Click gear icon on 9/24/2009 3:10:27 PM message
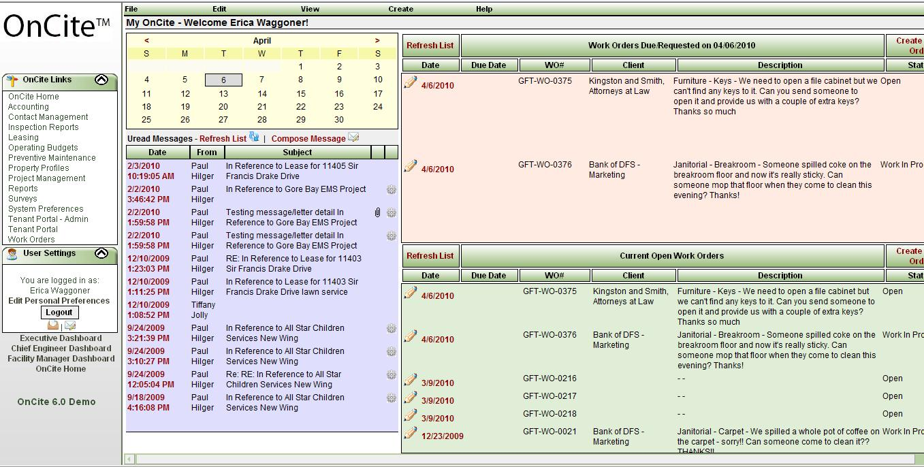Image resolution: width=924 pixels, height=467 pixels. click(392, 352)
